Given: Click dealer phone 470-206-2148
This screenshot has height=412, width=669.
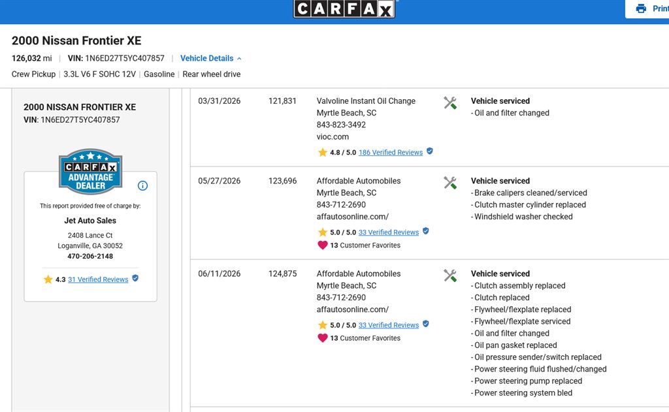Looking at the screenshot, I should [90, 257].
